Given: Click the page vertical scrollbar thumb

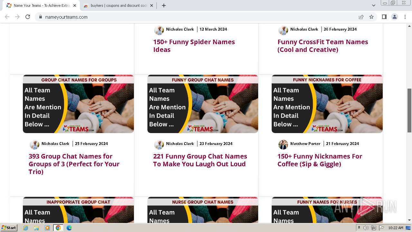Looking at the screenshot, I should click(x=409, y=110).
